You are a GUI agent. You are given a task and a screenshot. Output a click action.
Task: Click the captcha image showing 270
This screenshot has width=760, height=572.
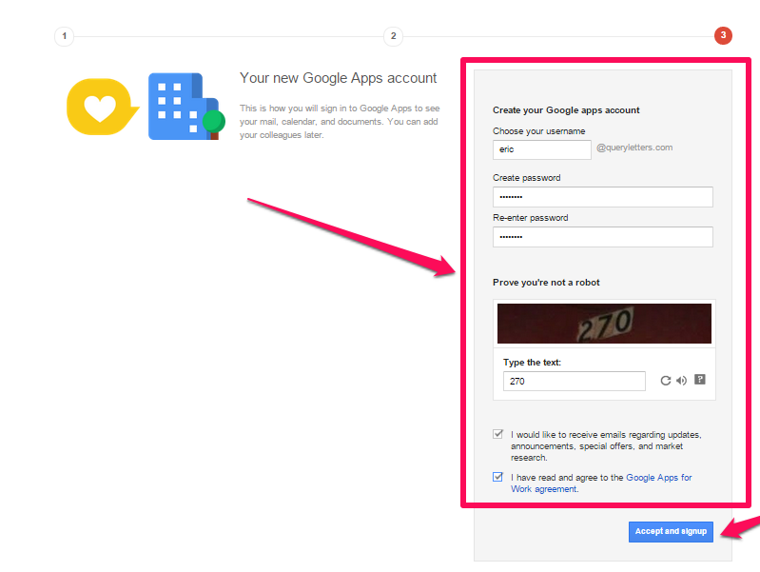click(604, 324)
